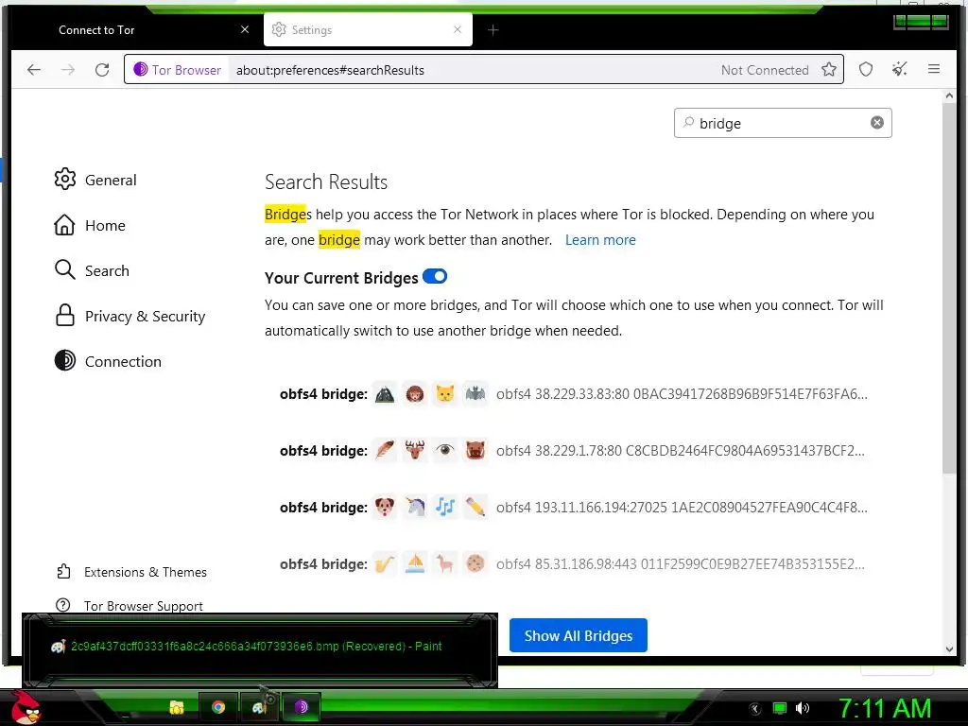Click the saxophone emoji of fourth bridge

coord(385,563)
